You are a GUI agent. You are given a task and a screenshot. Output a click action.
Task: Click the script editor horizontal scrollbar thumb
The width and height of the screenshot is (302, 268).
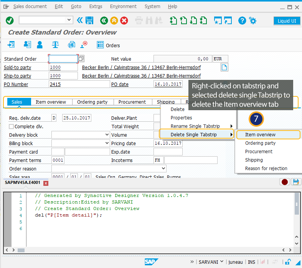tap(21, 250)
